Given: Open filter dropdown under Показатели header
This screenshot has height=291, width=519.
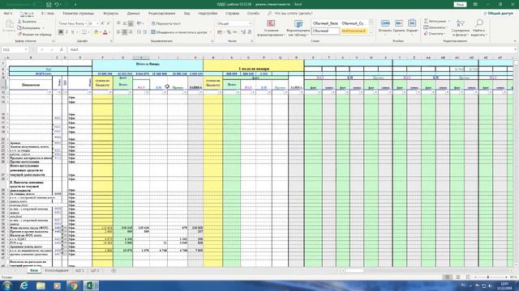Looking at the screenshot, I should click(49, 92).
